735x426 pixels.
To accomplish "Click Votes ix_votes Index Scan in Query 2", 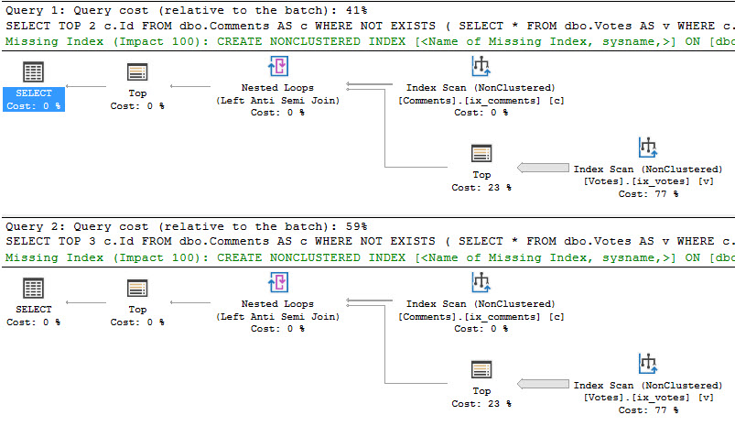I will [648, 366].
